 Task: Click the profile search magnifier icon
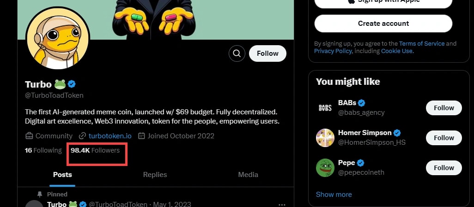(x=237, y=53)
